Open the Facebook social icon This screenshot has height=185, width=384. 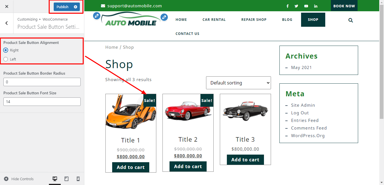[288, 6]
